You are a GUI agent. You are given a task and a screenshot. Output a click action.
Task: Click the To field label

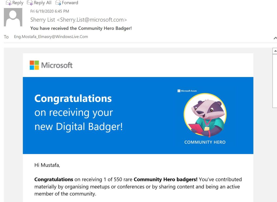(6, 37)
